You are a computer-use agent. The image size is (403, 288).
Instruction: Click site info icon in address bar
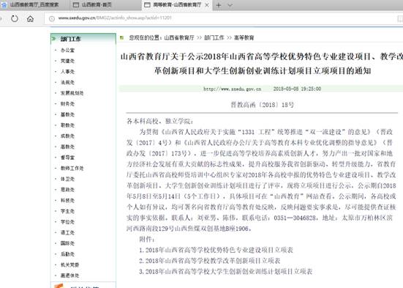pos(52,18)
